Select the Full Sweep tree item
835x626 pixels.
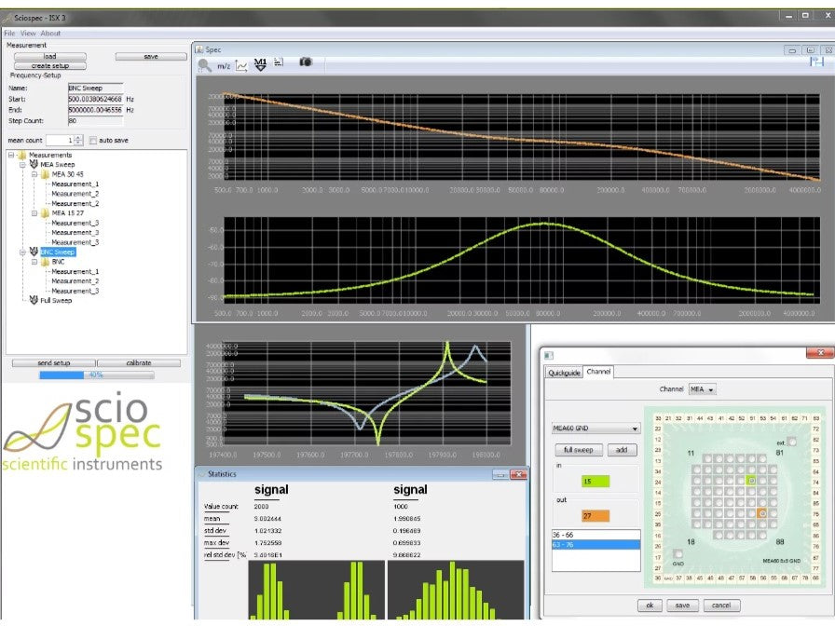point(56,300)
